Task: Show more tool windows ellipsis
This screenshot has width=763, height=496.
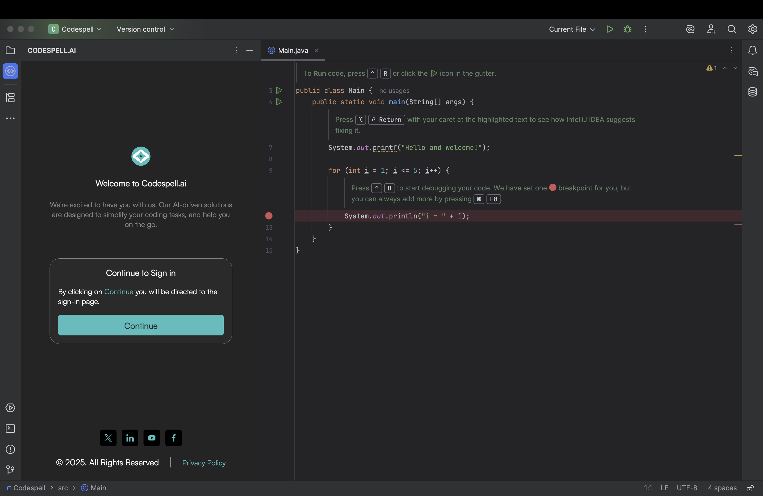Action: click(x=10, y=118)
